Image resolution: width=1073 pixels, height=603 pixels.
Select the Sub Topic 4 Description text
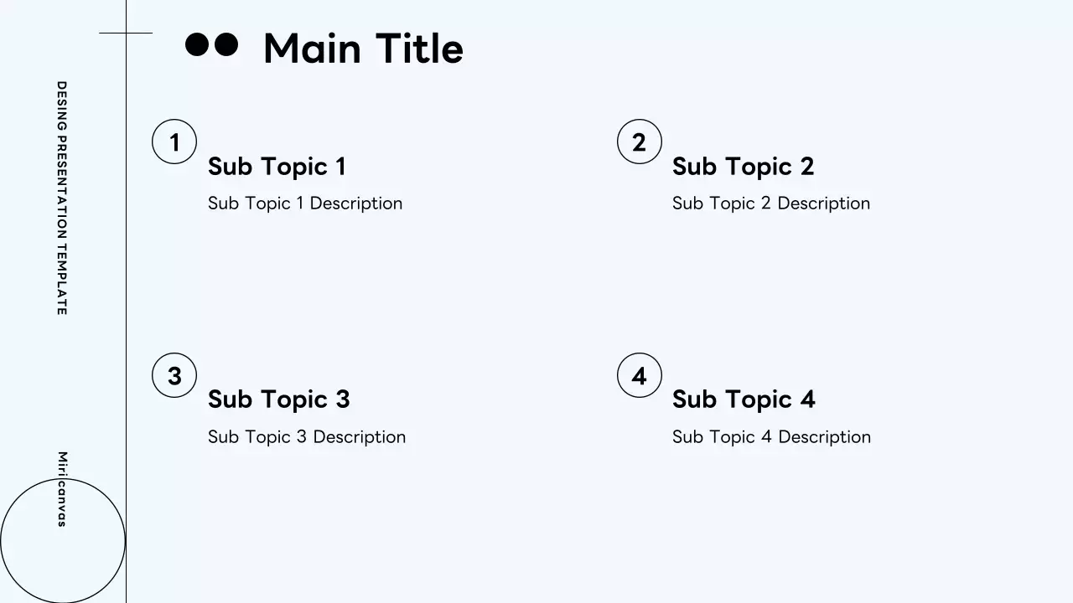pyautogui.click(x=771, y=437)
